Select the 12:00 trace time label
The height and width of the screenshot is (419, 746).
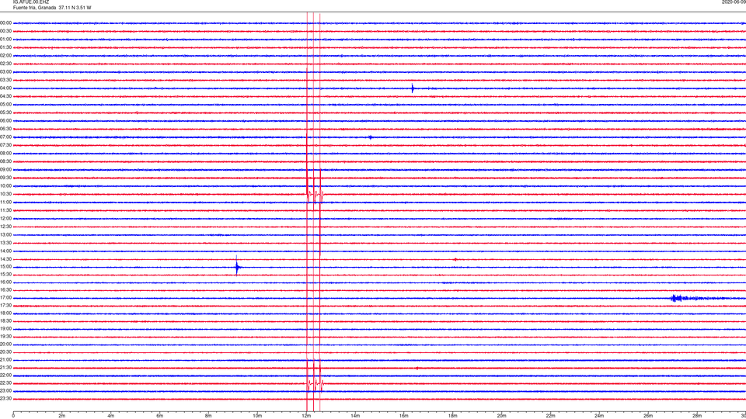[5, 219]
